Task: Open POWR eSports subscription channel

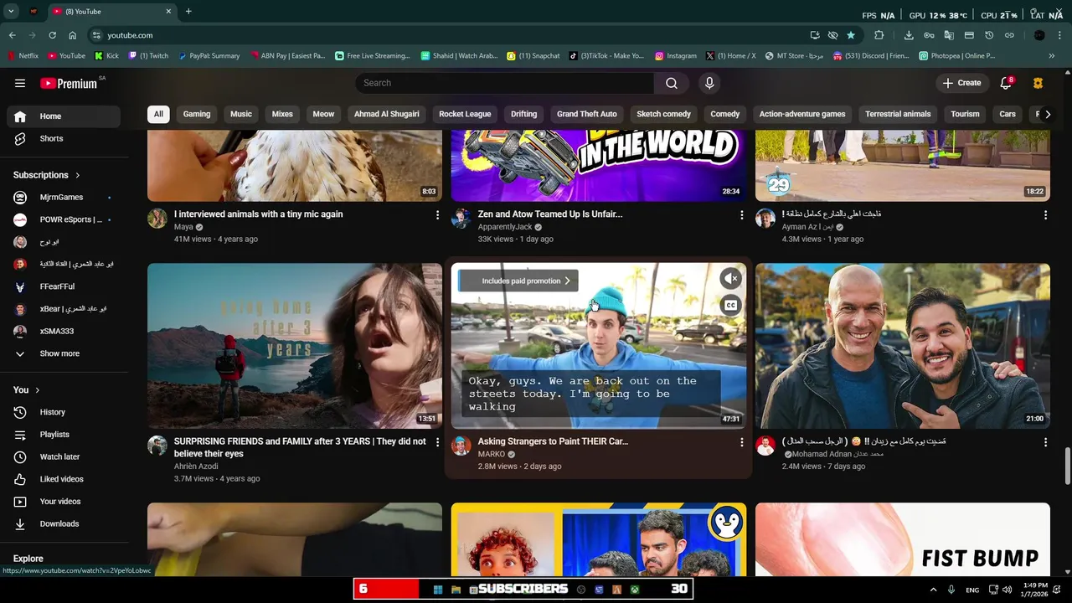Action: [x=64, y=219]
